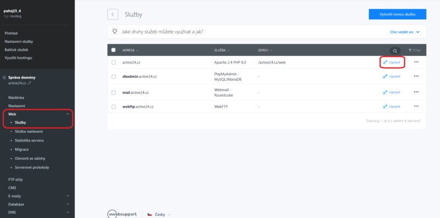Open the search icon in the table header
440x218 pixels.
pos(395,51)
